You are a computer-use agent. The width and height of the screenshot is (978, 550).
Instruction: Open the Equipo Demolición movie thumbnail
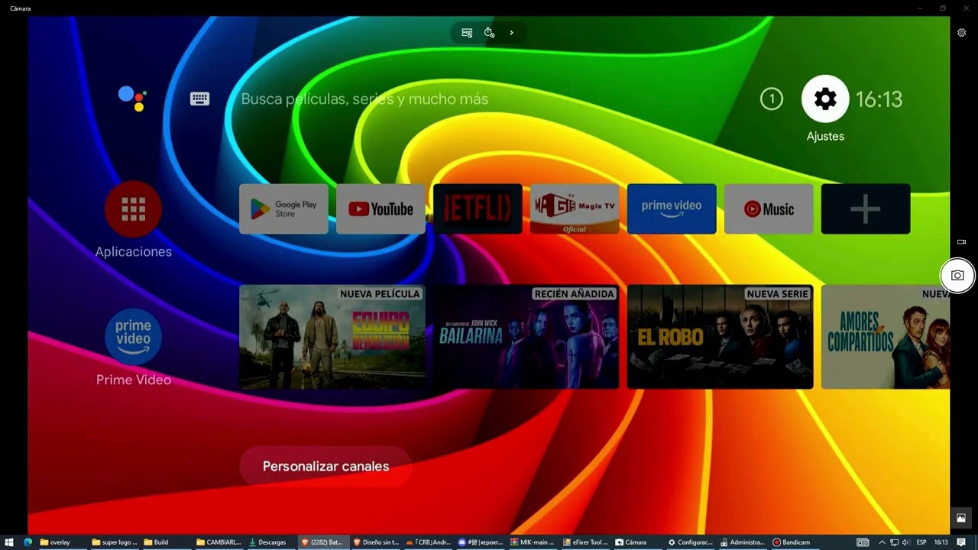332,337
